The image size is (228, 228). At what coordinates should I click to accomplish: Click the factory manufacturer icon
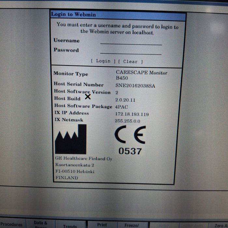[71, 139]
